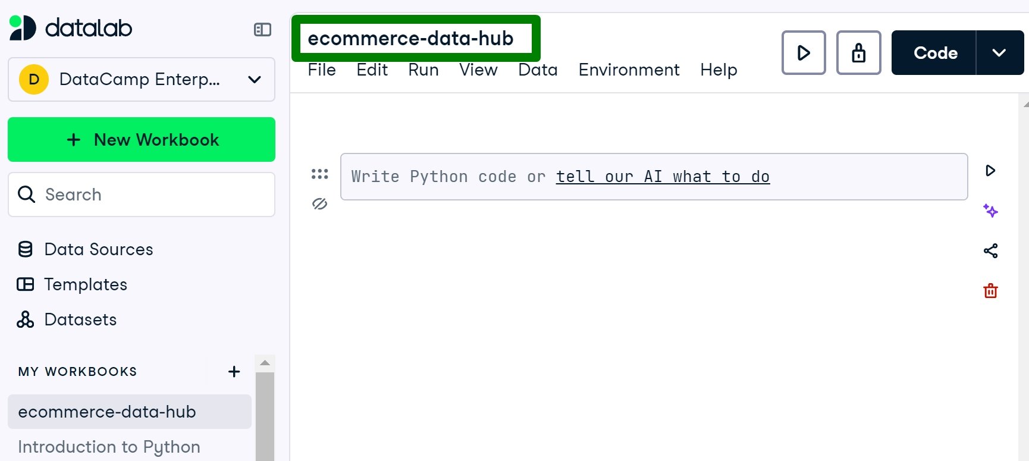
Task: Add a workbook with the plus icon
Action: 234,372
